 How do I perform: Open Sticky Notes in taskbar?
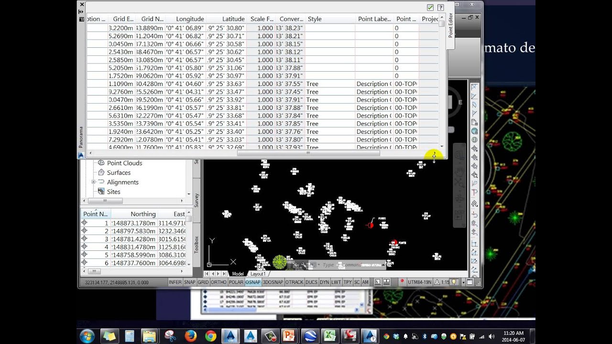coord(109,336)
